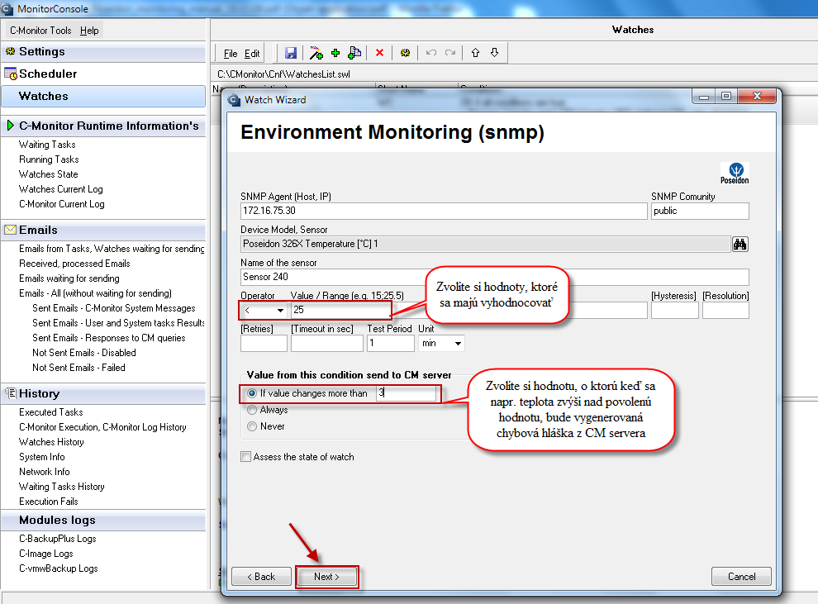Click the Save floppy disk icon

[291, 53]
